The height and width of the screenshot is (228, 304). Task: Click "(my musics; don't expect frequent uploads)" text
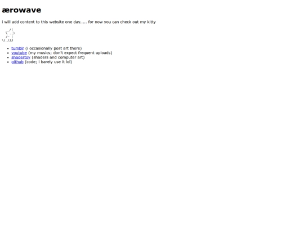[70, 53]
